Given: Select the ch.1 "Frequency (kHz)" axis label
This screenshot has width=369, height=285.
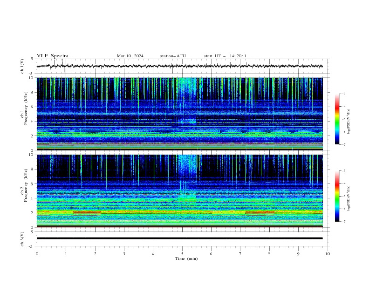Looking at the screenshot, I should tap(26, 108).
